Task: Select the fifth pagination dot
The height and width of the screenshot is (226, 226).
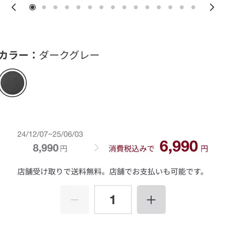Action: 78,7
